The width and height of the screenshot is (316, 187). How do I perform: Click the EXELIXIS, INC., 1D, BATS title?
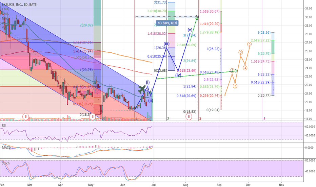point(19,4)
